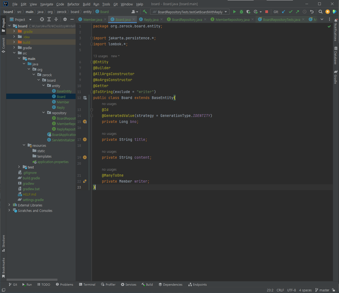Show hidden editor tabs chevron
This screenshot has width=339, height=293.
322,19
